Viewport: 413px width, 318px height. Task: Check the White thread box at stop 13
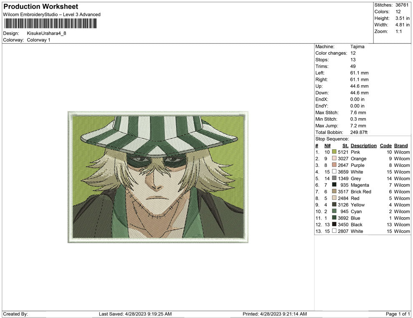[334, 231]
